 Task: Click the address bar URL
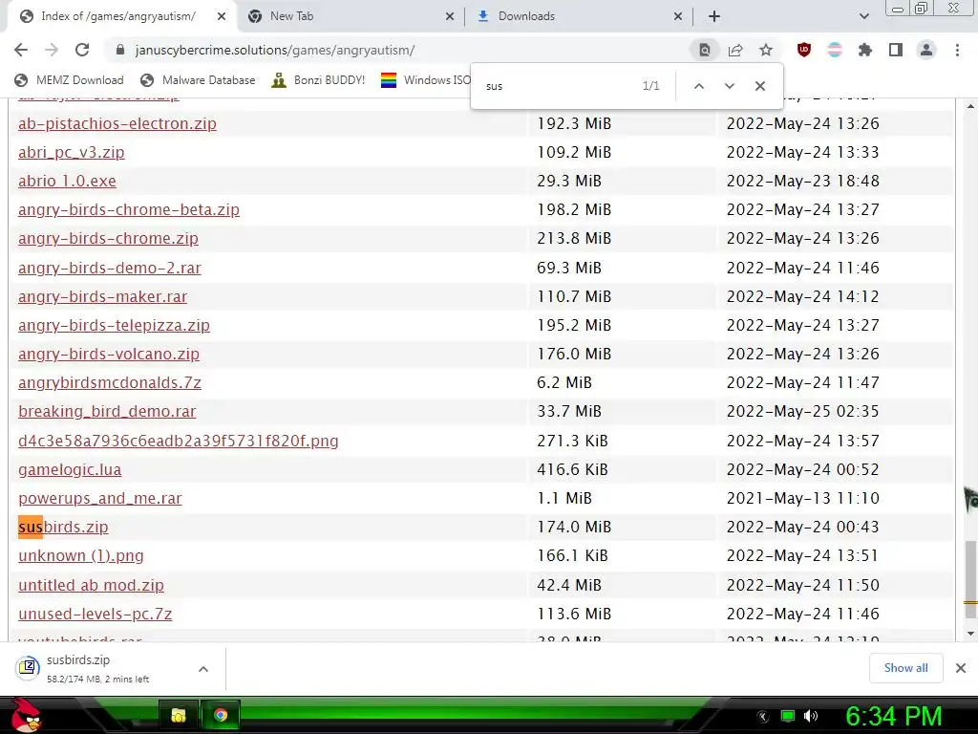(274, 50)
